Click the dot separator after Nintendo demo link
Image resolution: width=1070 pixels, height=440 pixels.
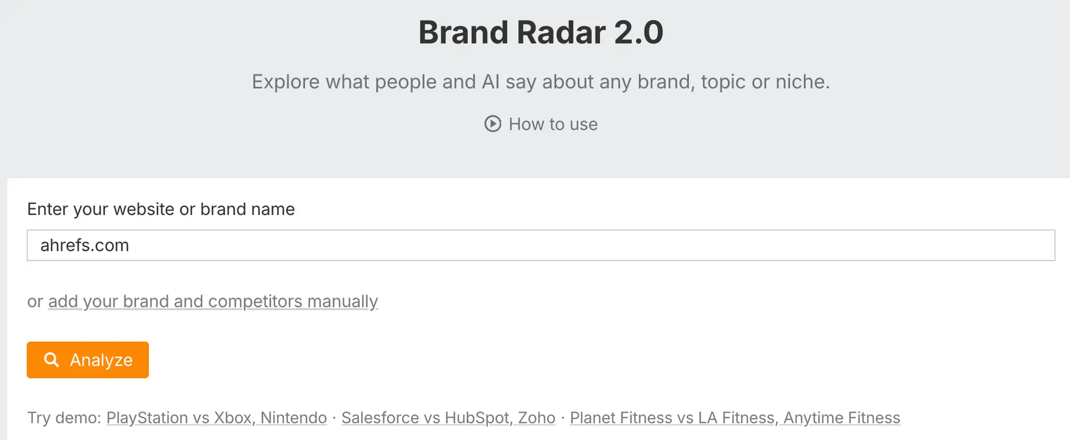pos(334,418)
